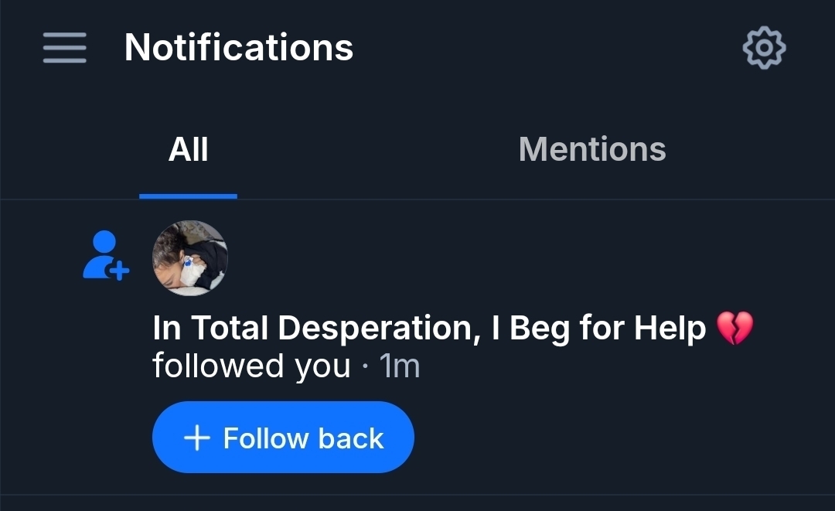
Task: Click the word "Beg" in follower name
Action: click(x=540, y=329)
